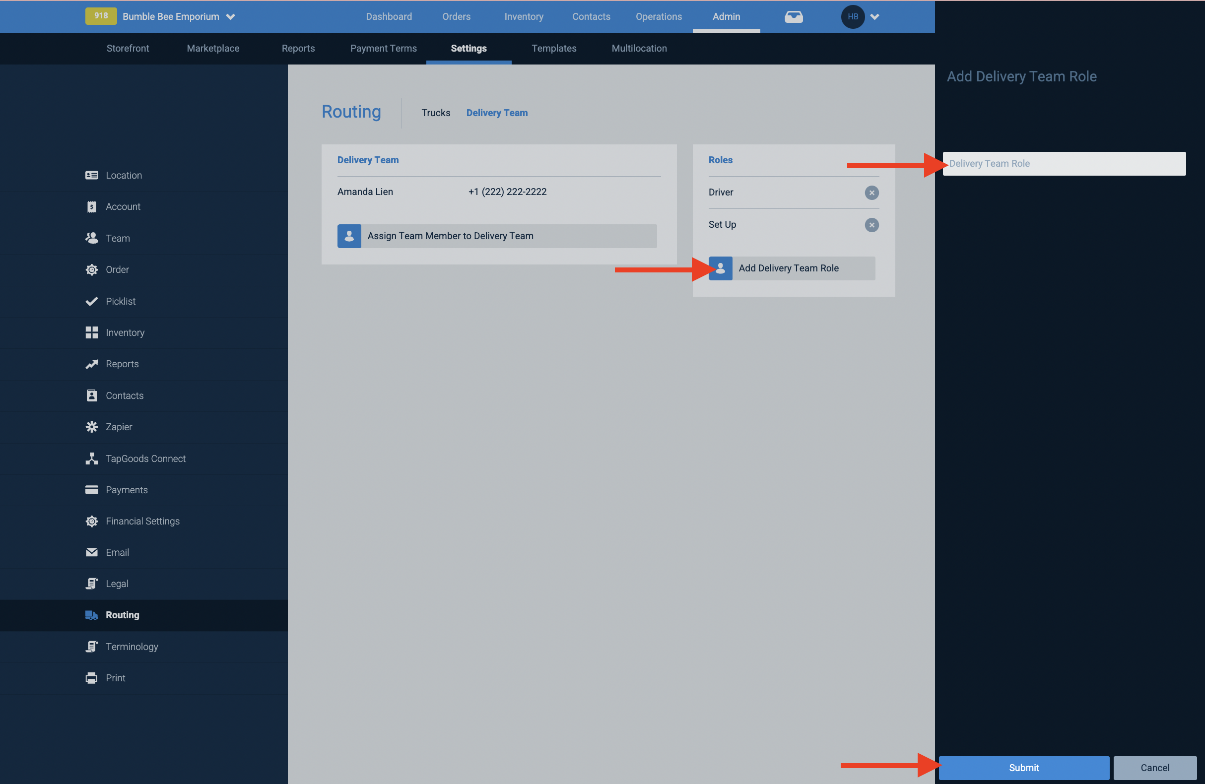
Task: Expand the Bumble Bee Emporium company dropdown
Action: click(231, 16)
